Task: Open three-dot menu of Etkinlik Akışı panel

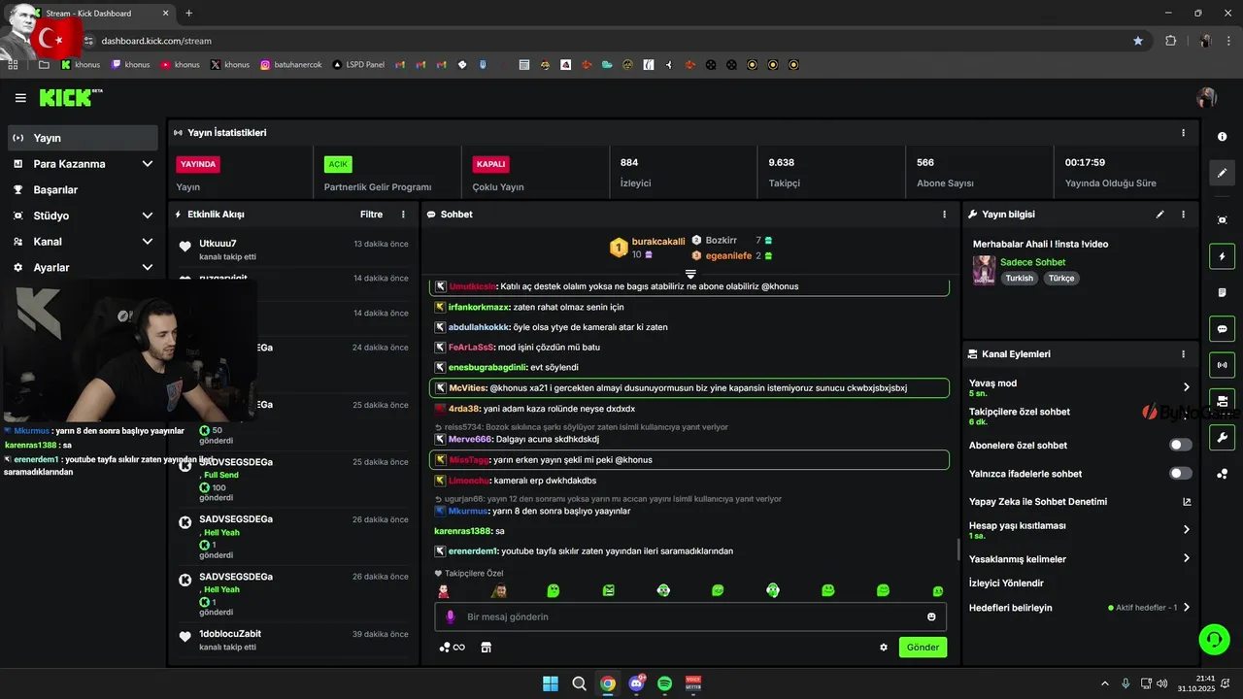Action: [x=403, y=215]
